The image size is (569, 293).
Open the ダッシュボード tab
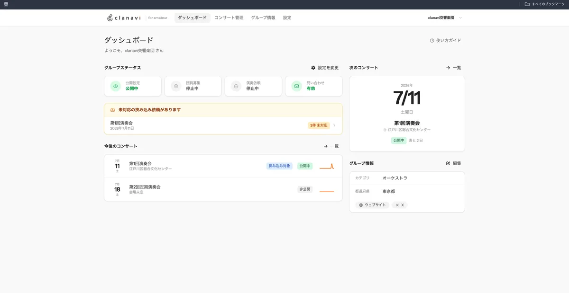click(x=193, y=18)
